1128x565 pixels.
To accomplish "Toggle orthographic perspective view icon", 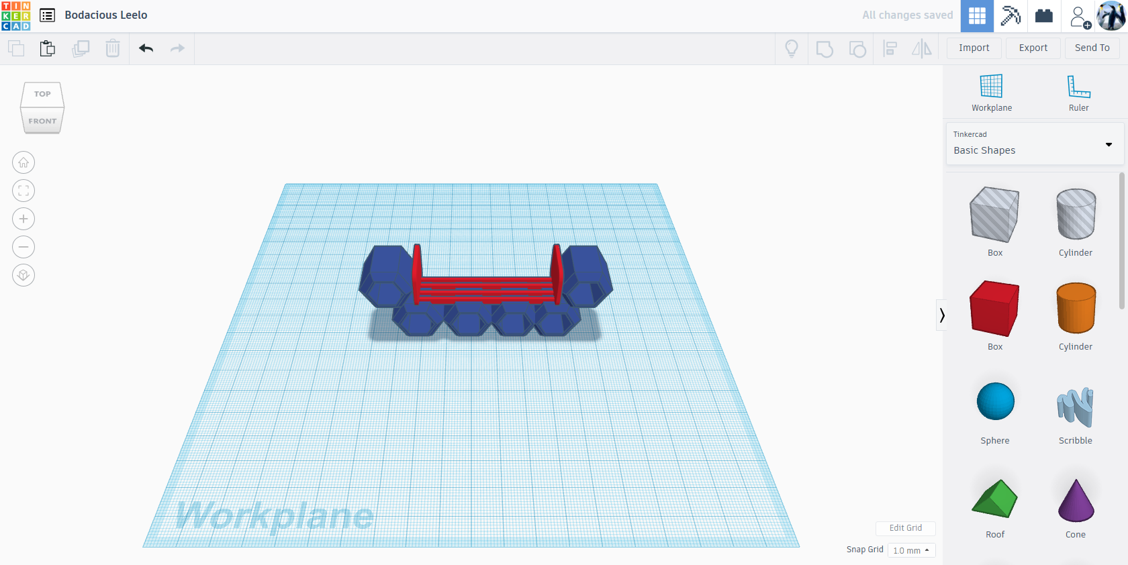I will pos(23,275).
